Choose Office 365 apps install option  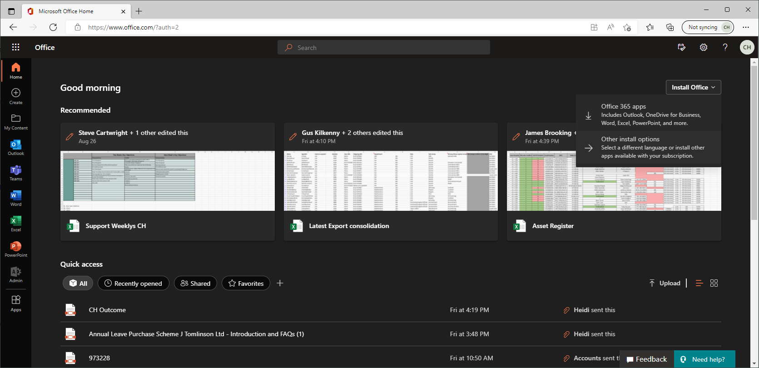point(649,114)
